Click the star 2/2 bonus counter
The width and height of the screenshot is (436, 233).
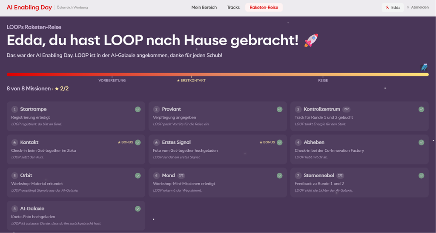[62, 89]
